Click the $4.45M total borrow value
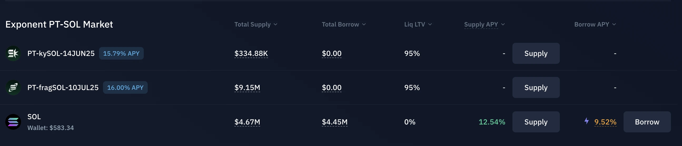This screenshot has height=146, width=682. 334,122
